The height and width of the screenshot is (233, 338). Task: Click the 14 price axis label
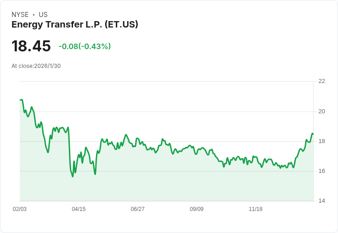[x=321, y=201]
